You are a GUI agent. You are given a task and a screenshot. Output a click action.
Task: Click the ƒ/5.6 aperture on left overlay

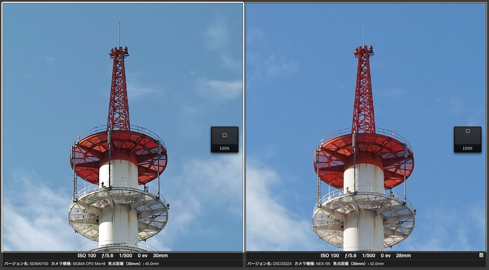107,255
